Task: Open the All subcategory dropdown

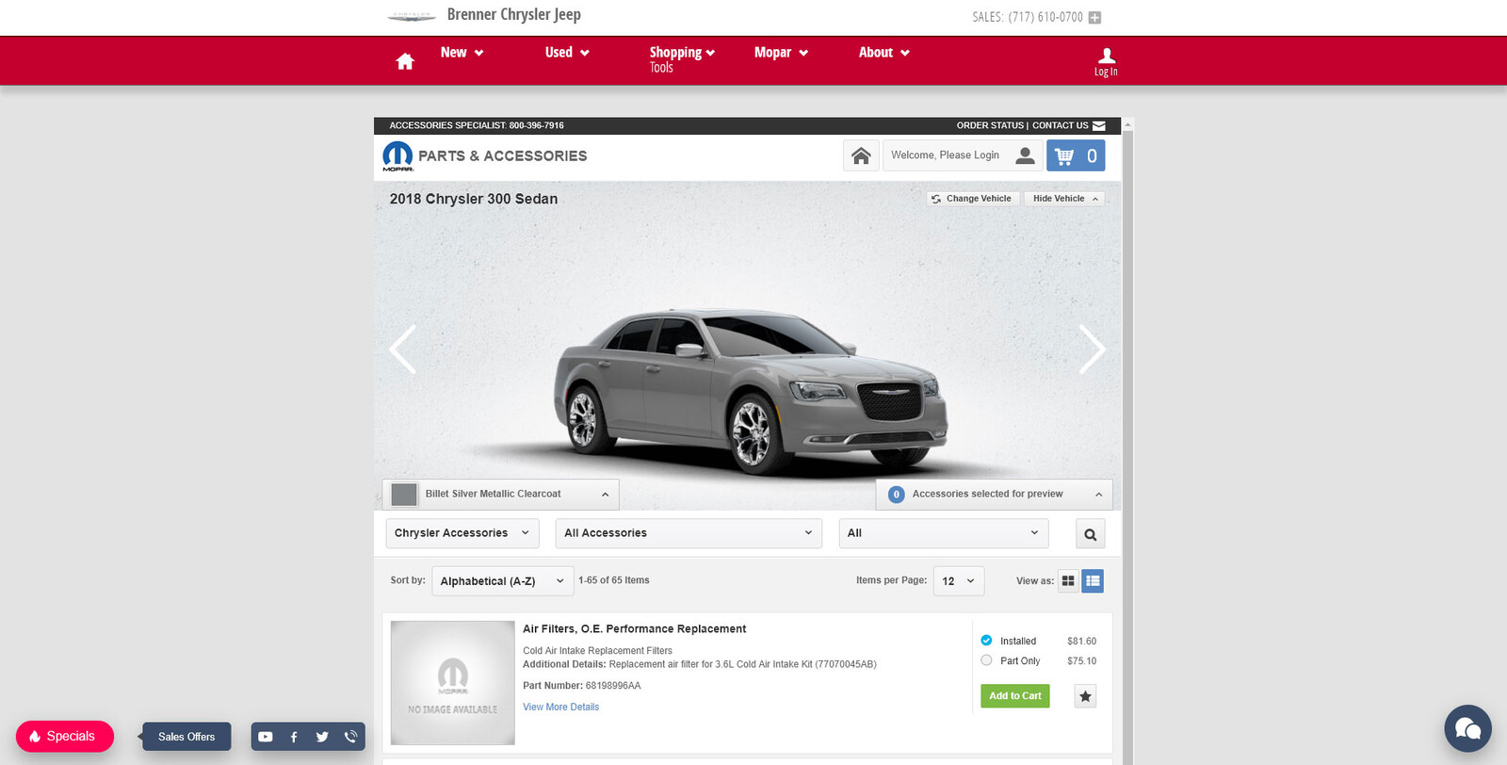Action: point(944,533)
